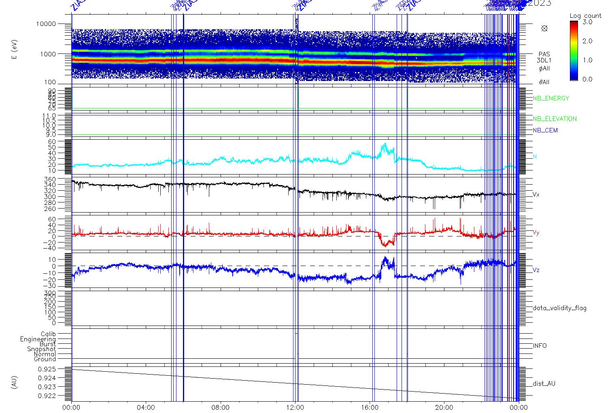Click the 260 tick on Vx axis
This screenshot has width=612, height=413.
tap(51, 209)
